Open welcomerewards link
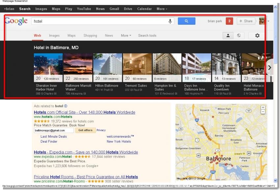This screenshot has width=280, height=190. click(x=120, y=136)
